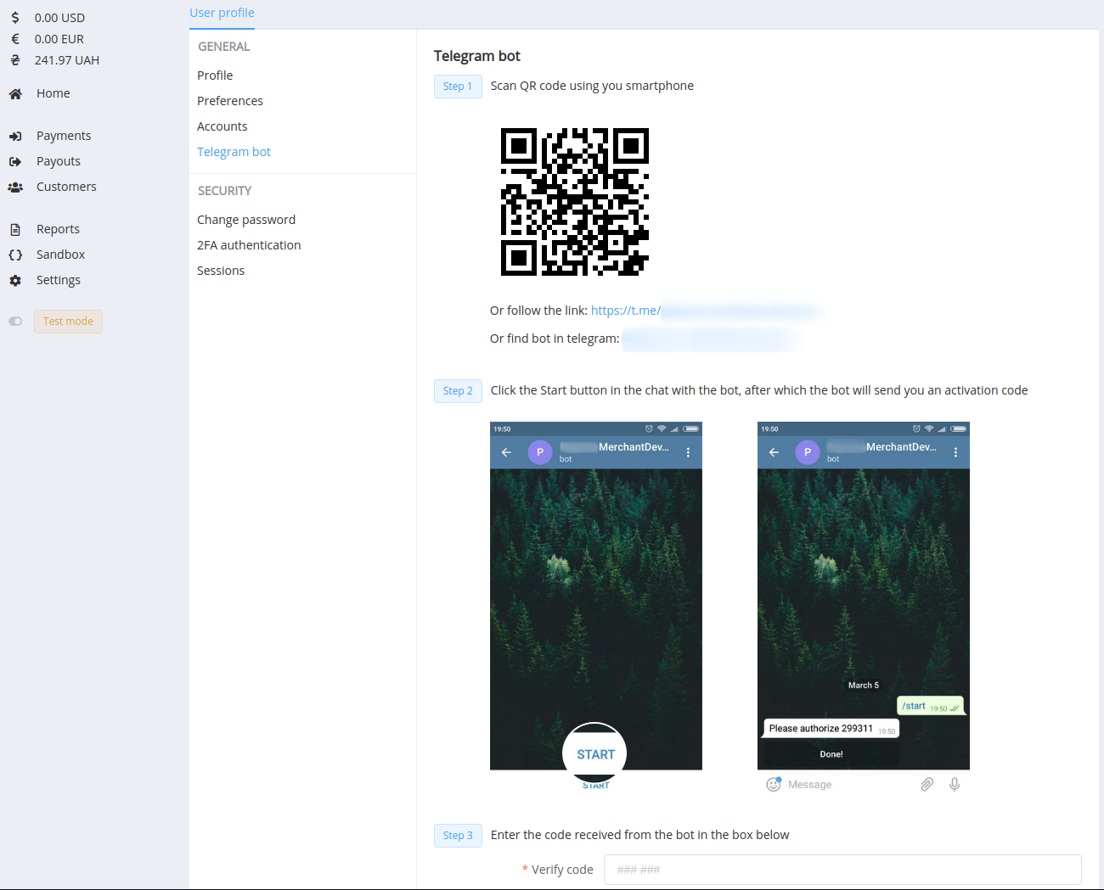The image size is (1104, 890).
Task: Click the Payments arrow-in icon
Action: tap(15, 136)
